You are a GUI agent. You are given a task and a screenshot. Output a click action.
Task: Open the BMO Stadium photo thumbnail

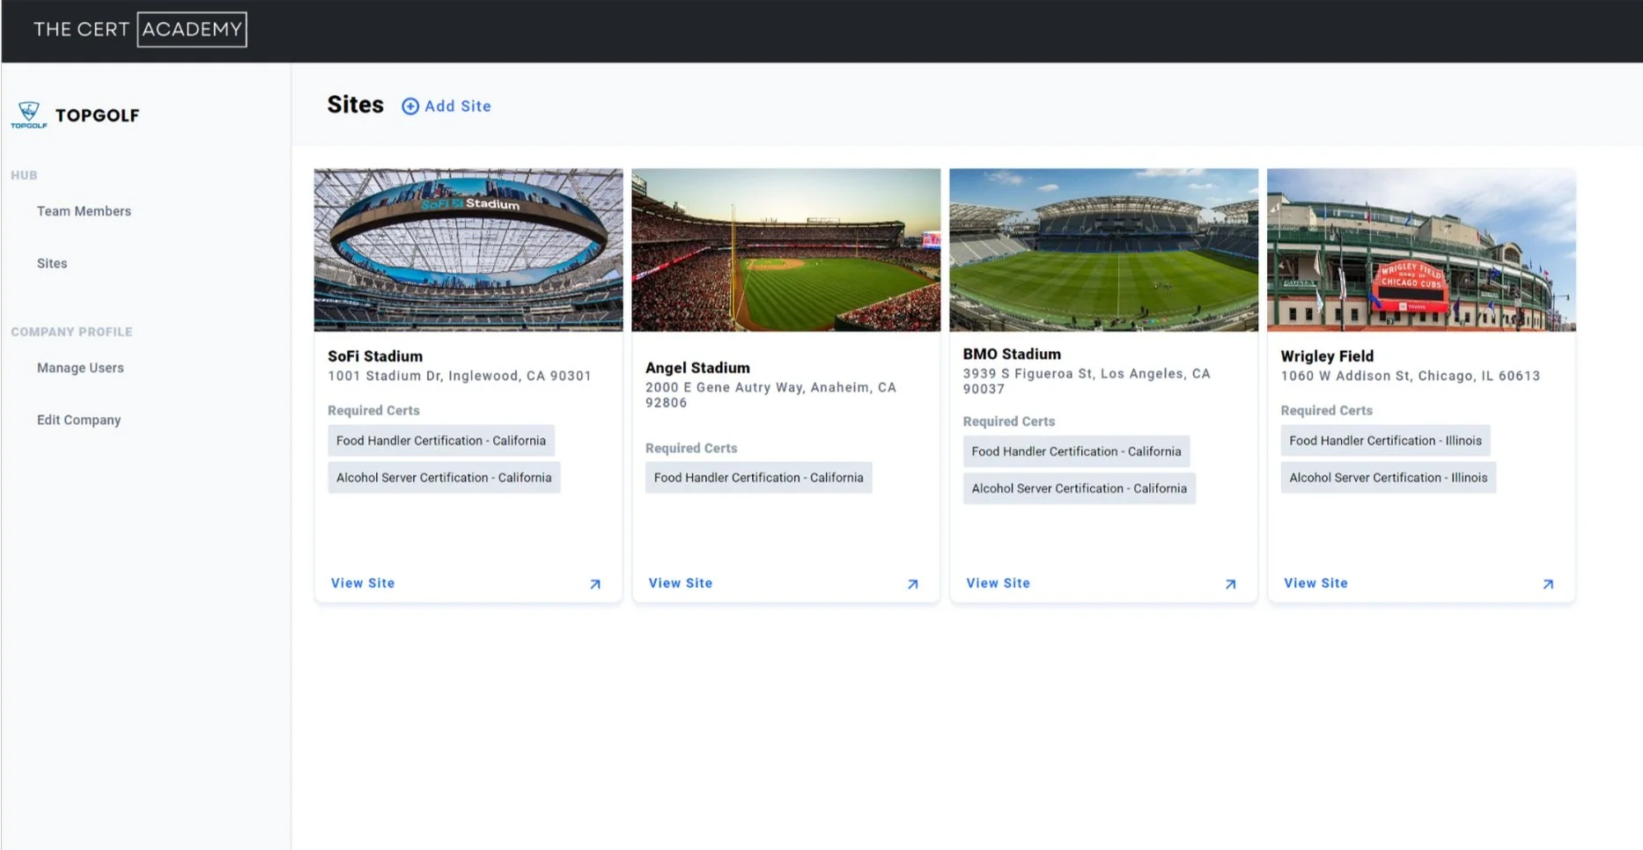pos(1104,250)
